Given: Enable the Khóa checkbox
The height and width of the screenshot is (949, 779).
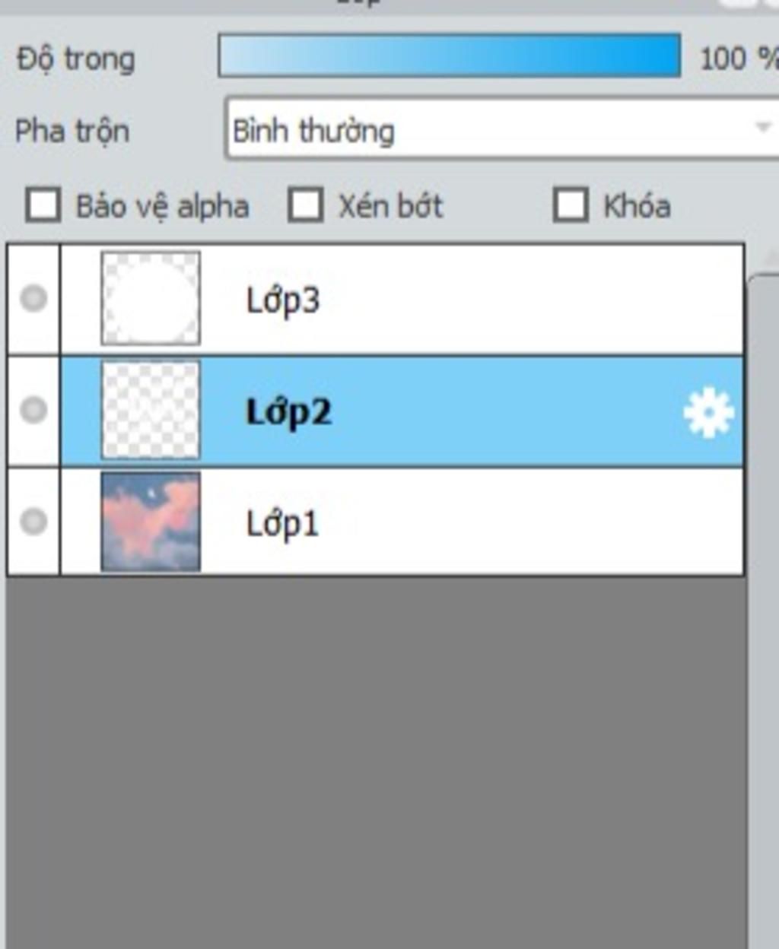Looking at the screenshot, I should tap(571, 205).
